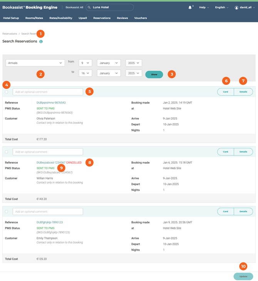This screenshot has width=258, height=281.
Task: Click the Update button at the bottom
Action: [243, 276]
